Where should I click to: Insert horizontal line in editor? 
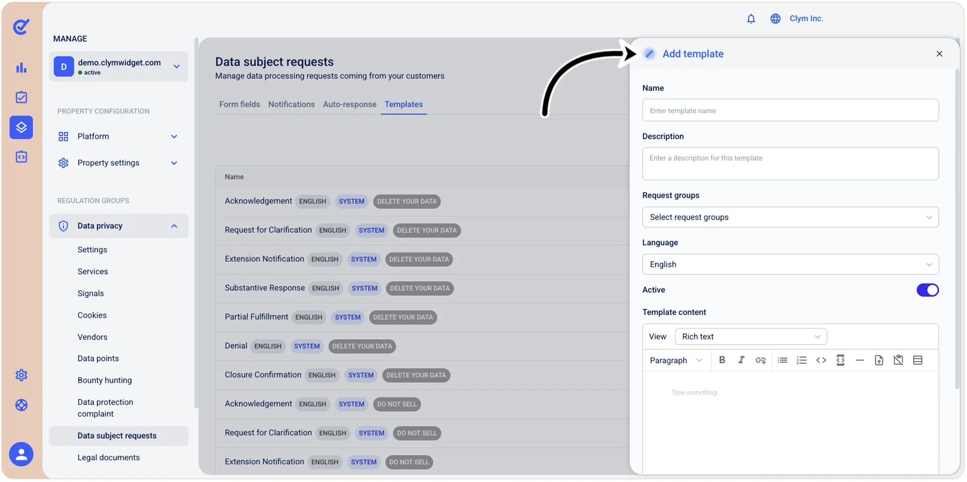[860, 360]
